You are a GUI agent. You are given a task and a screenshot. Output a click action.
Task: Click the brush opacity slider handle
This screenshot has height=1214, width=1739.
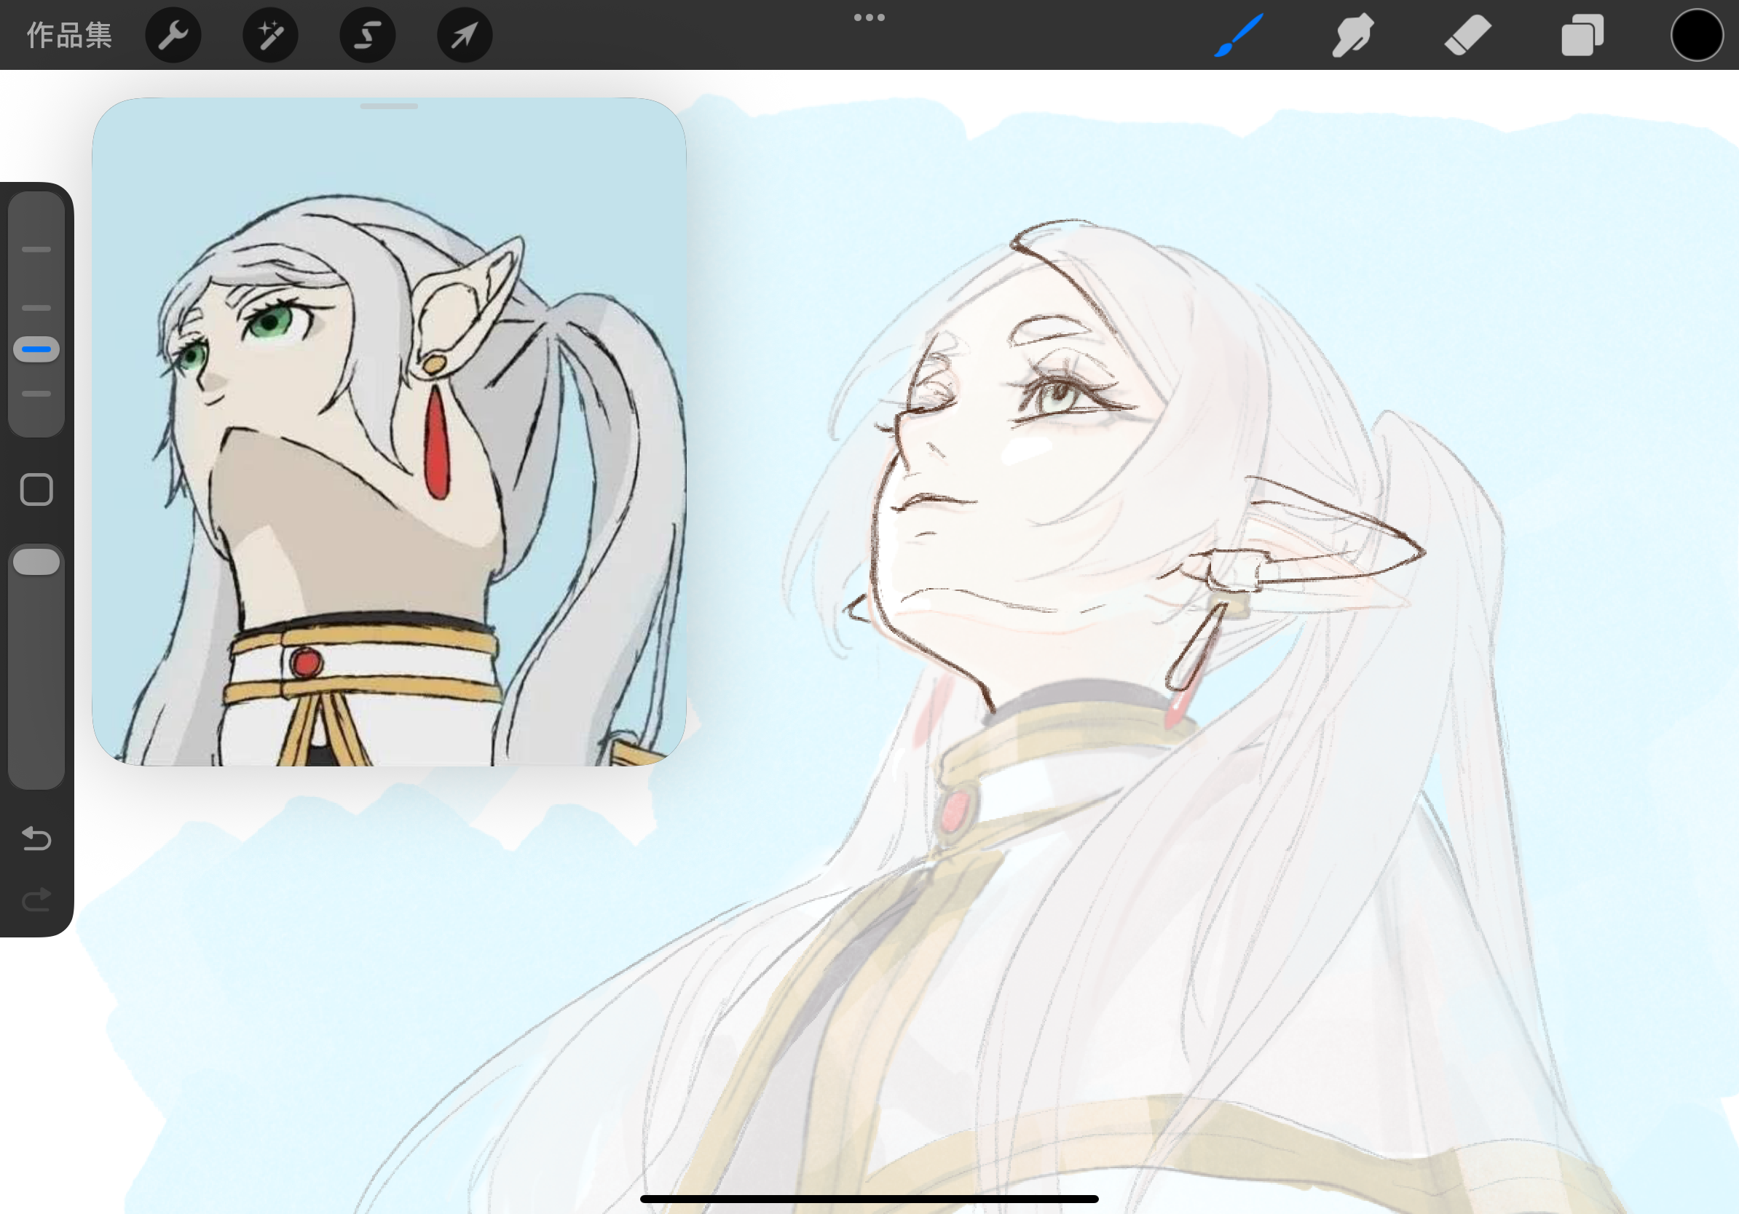coord(36,562)
